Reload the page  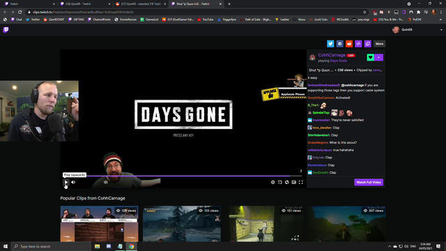20,12
